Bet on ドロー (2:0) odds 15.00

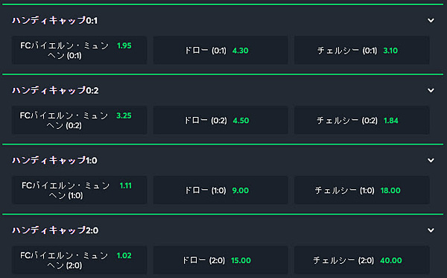(x=221, y=260)
